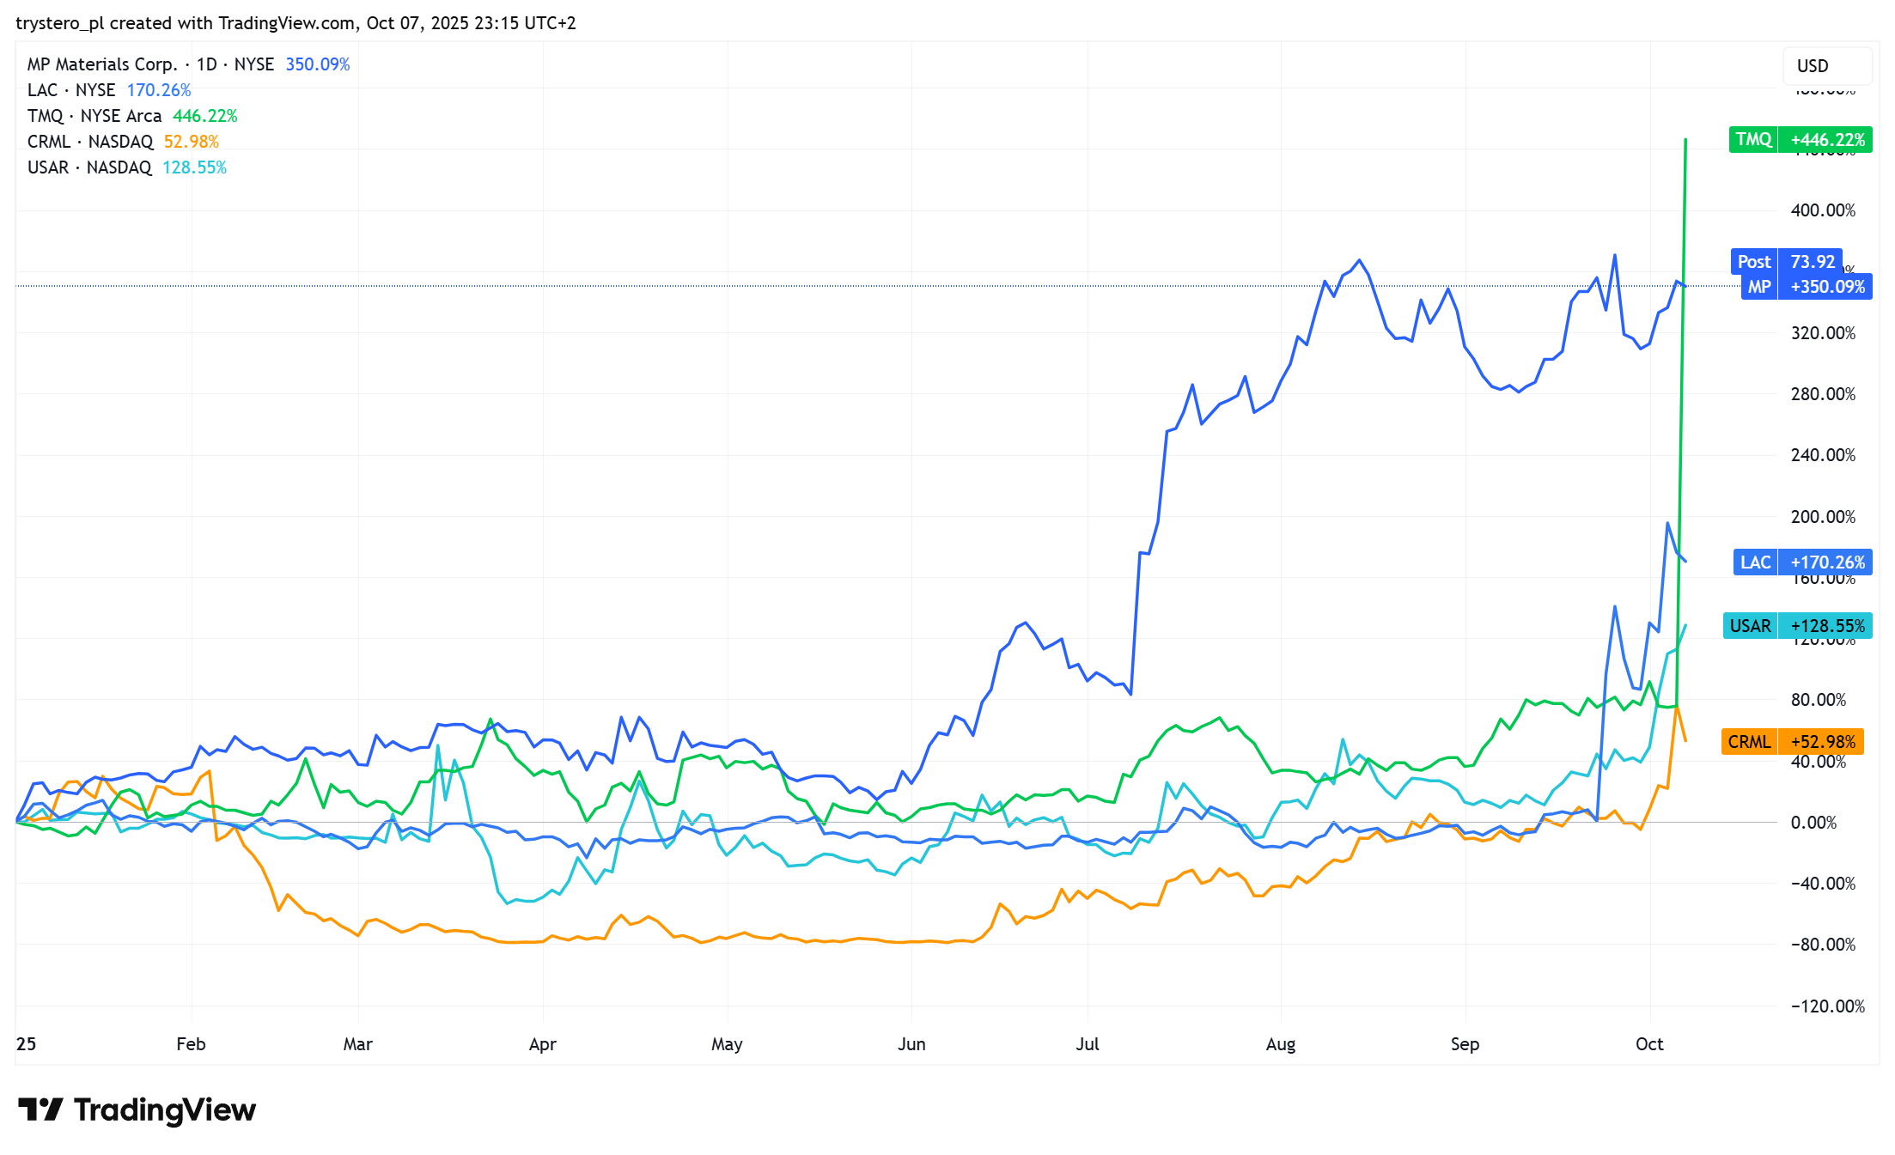The width and height of the screenshot is (1895, 1155).
Task: Select the TMQ · NYSE Arca legend entry
Action: click(94, 116)
